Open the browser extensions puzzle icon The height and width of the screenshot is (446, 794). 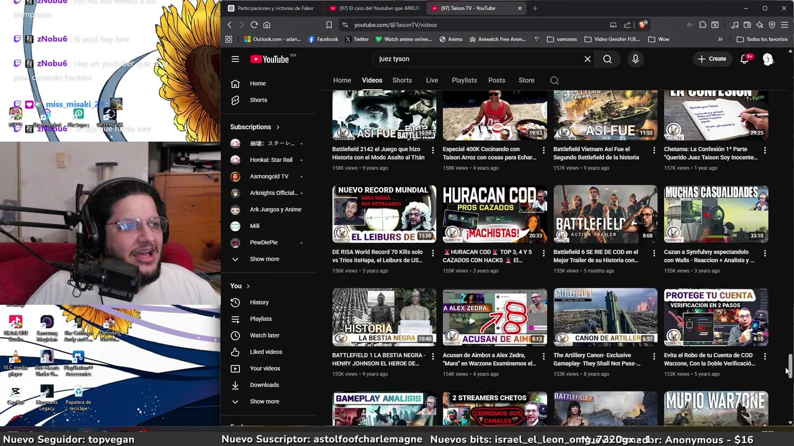coord(702,25)
